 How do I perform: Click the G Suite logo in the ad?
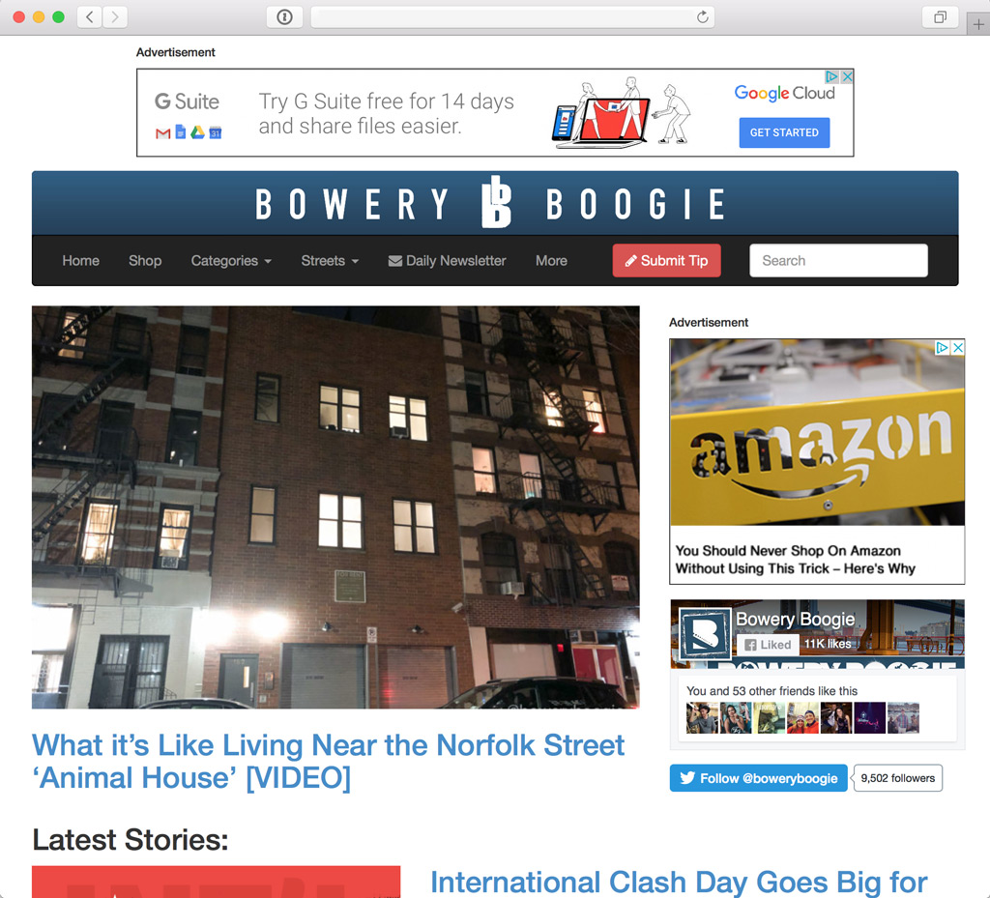click(187, 101)
